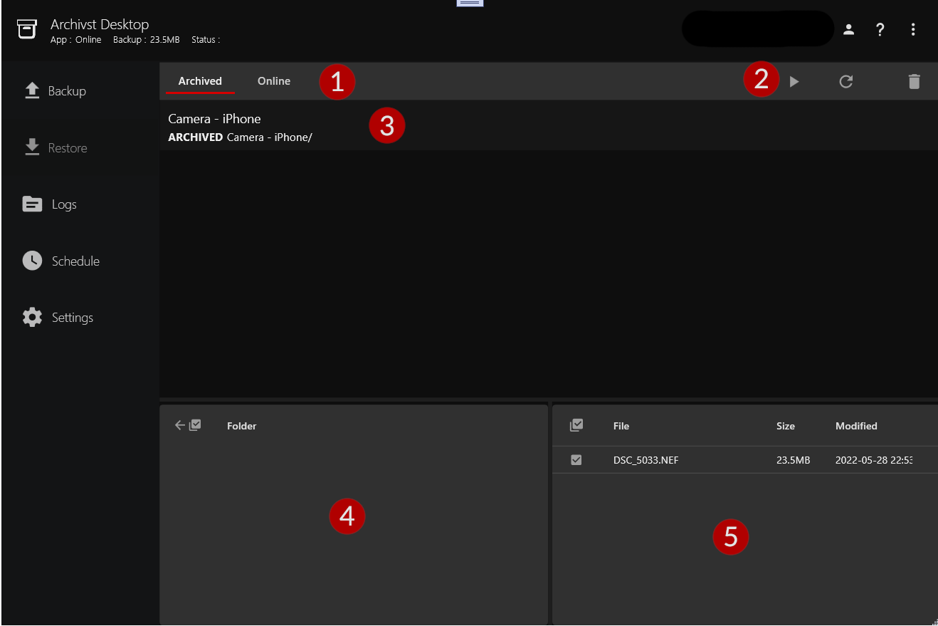Click the refresh icon in toolbar
Viewport: 938px width, 626px height.
click(x=845, y=82)
